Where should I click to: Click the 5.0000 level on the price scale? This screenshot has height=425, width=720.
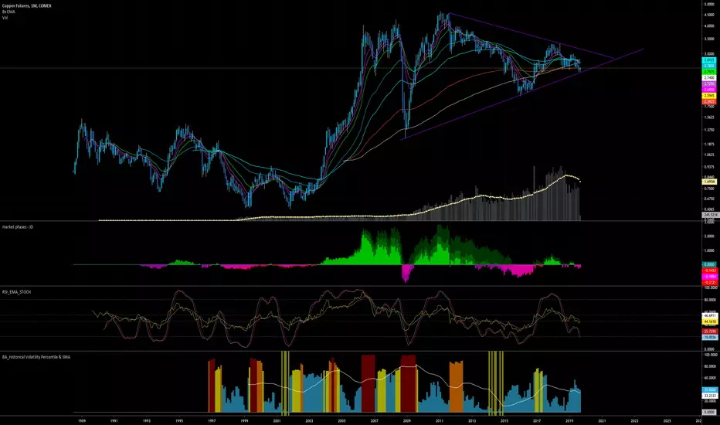coord(709,4)
